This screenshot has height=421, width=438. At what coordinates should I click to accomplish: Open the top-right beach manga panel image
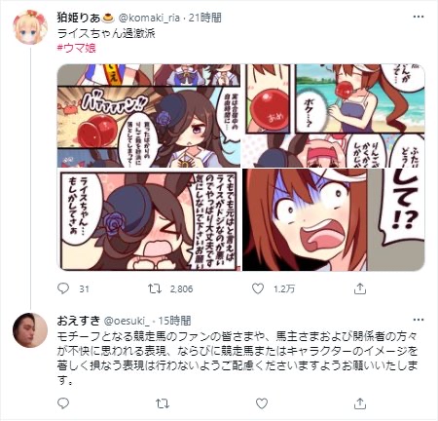[x=334, y=116]
